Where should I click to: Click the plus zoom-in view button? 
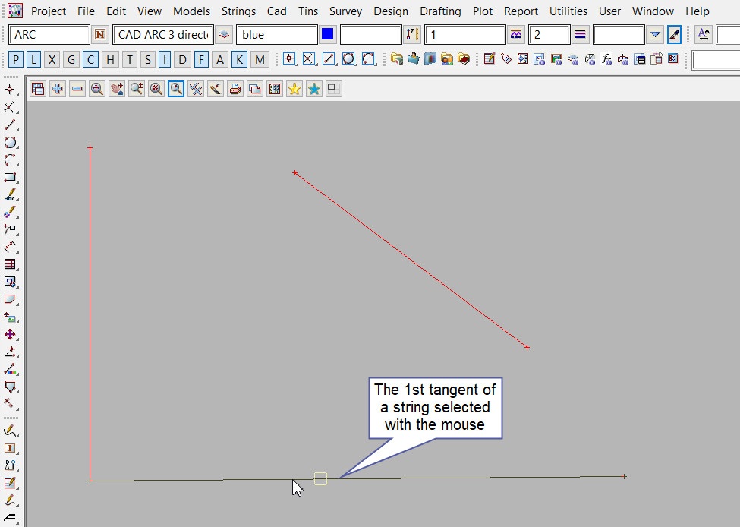pyautogui.click(x=58, y=89)
